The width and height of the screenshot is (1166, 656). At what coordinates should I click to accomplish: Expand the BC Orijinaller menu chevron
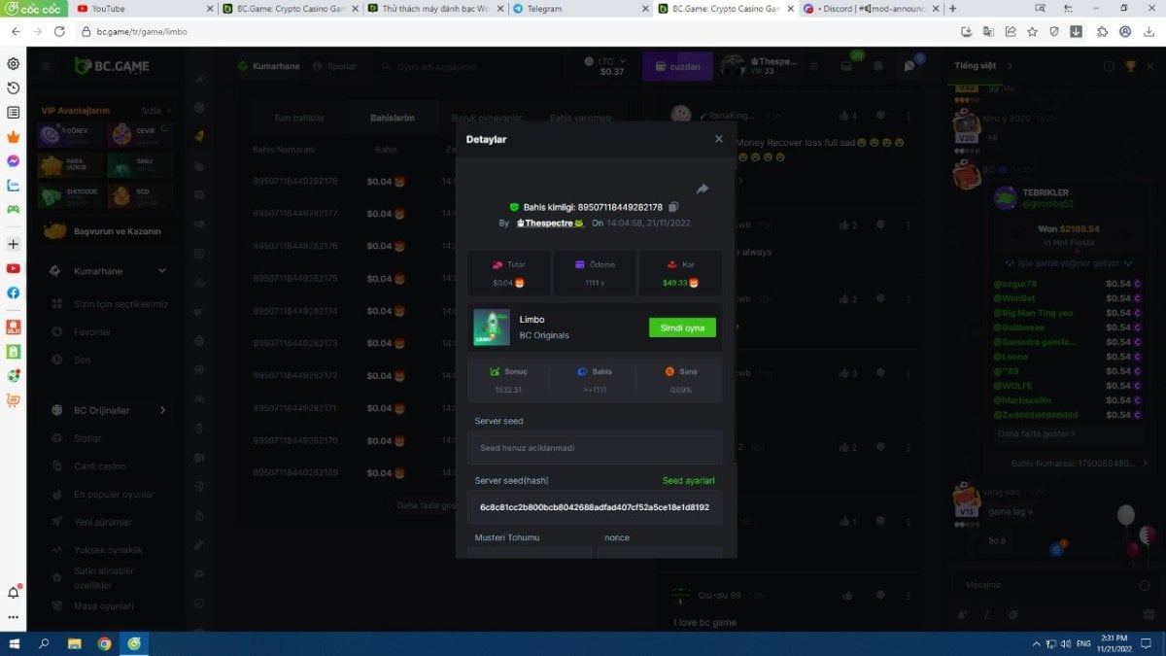click(162, 410)
